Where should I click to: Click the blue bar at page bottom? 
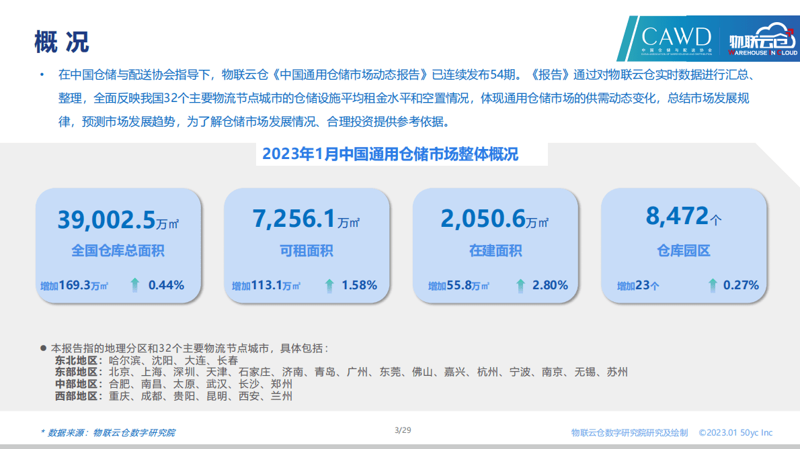coord(400,446)
